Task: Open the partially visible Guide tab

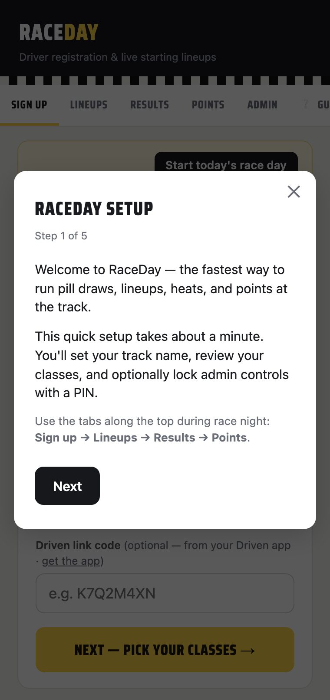Action: click(x=323, y=105)
